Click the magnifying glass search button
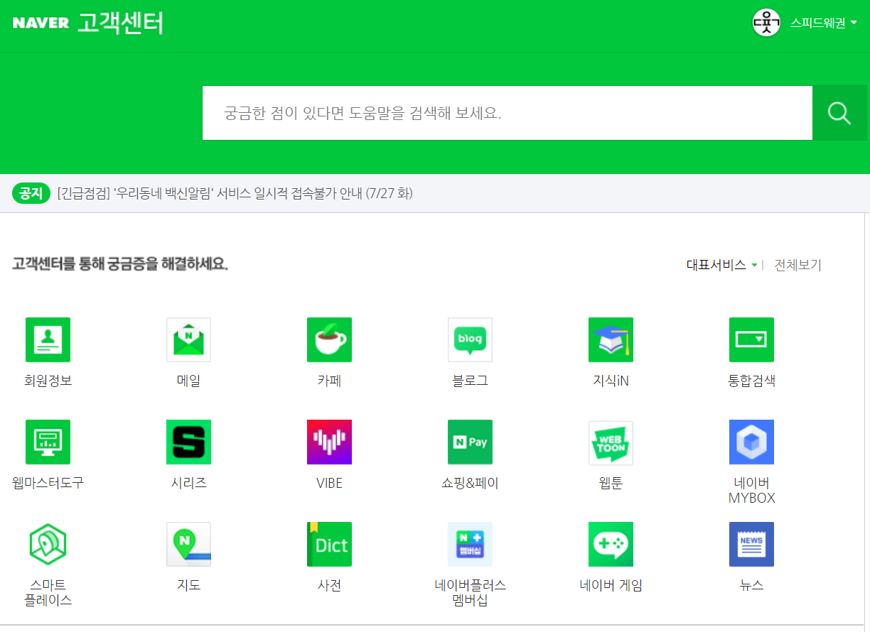870x632 pixels. [x=839, y=113]
